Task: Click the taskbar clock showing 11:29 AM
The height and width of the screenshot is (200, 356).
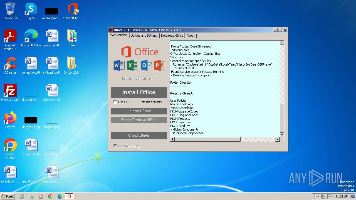Action: click(342, 196)
